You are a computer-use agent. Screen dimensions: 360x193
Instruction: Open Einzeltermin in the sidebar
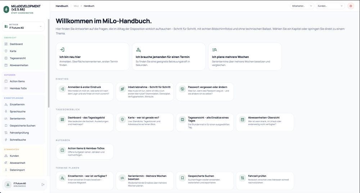[x=23, y=104]
